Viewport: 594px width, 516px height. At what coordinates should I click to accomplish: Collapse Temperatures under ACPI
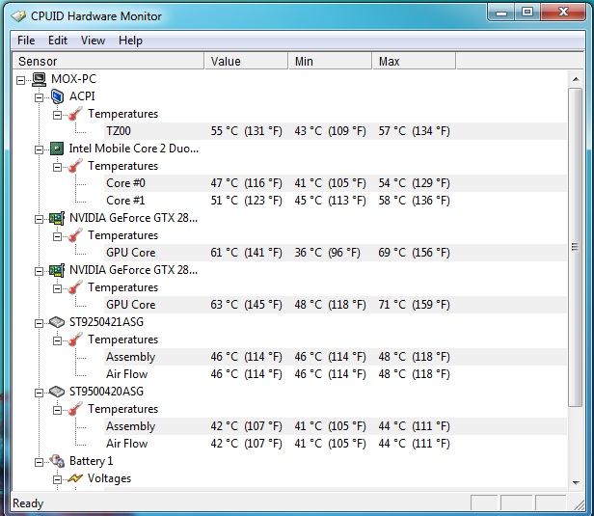click(x=57, y=115)
